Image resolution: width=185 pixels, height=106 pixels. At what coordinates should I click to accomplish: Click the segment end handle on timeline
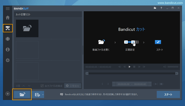[177, 73]
